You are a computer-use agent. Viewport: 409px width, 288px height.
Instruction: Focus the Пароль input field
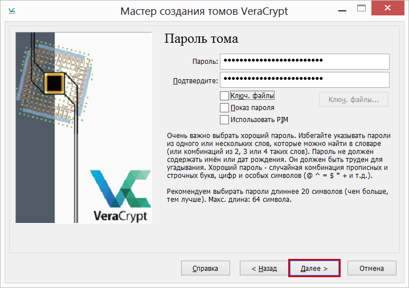click(x=305, y=62)
